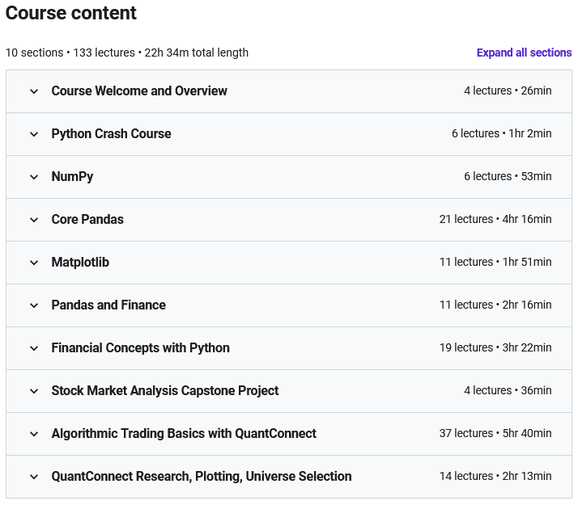Click chevron next to Financial Concepts with Python
Viewport: 578px width, 505px height.
(34, 348)
